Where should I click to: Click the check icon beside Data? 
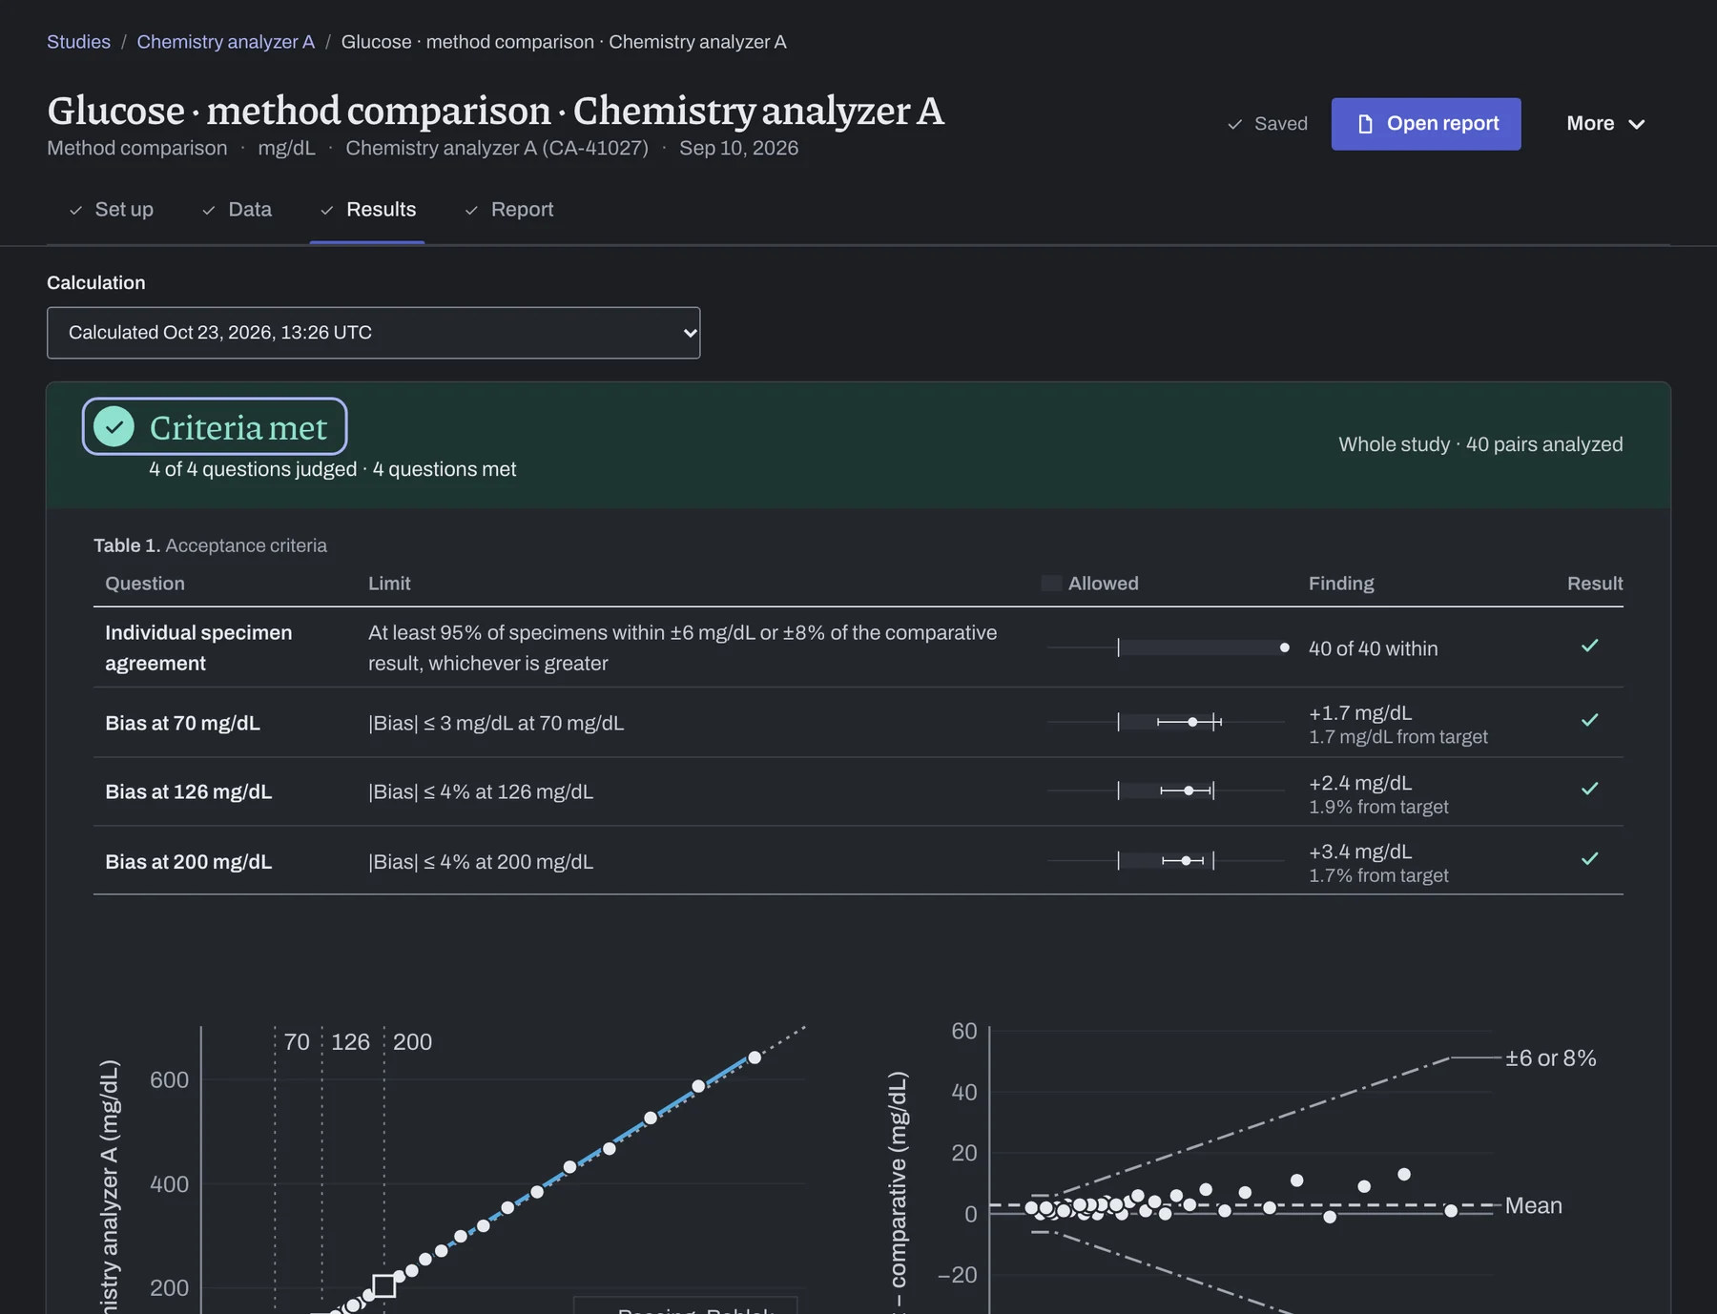tap(209, 210)
